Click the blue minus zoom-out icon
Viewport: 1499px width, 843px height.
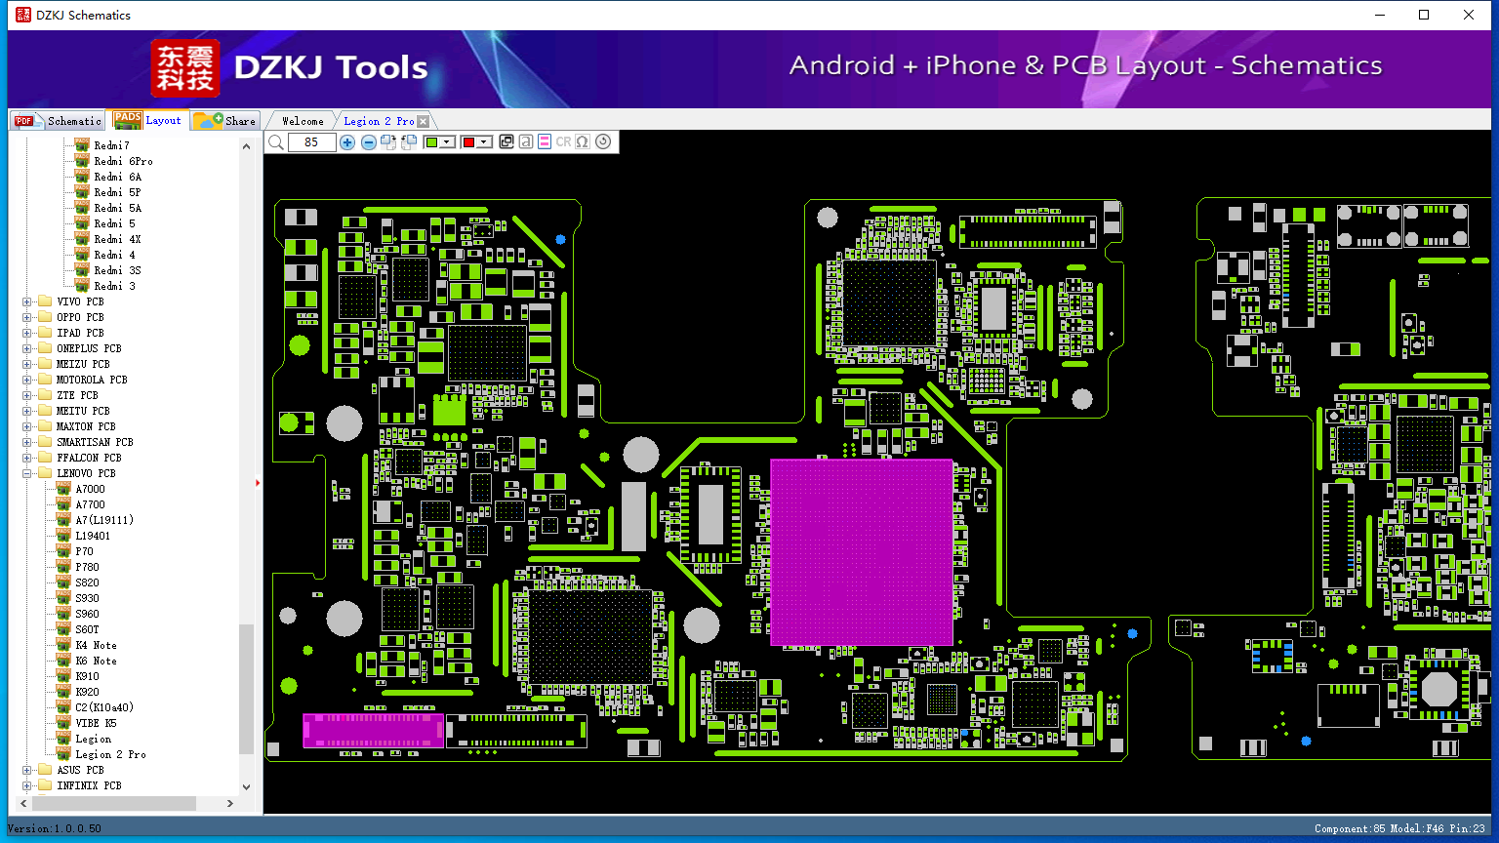pyautogui.click(x=368, y=142)
